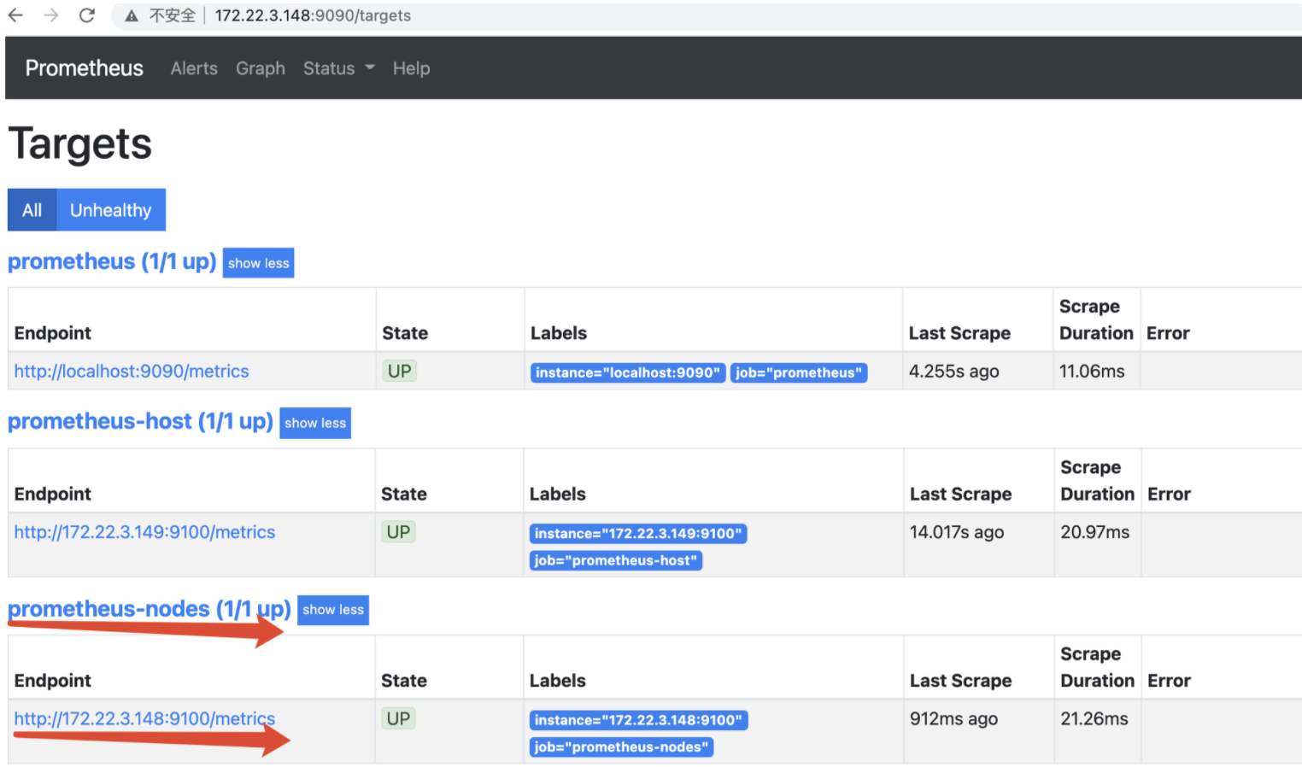Click the 912ms ago last scrape value
Screen dimensions: 1302x767
953,718
